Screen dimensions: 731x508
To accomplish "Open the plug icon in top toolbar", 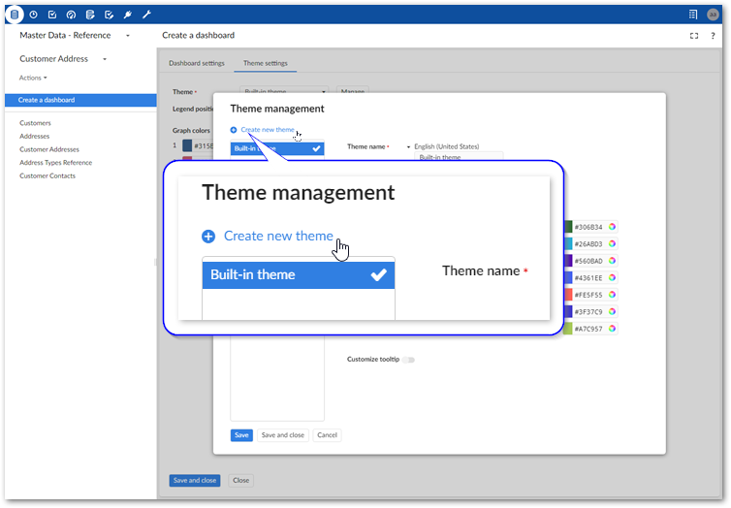I will [x=127, y=15].
